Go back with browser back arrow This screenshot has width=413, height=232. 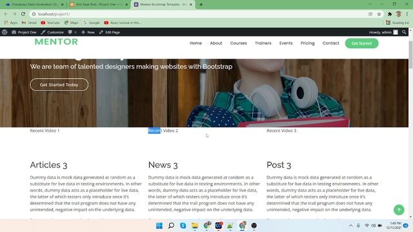pyautogui.click(x=6, y=14)
